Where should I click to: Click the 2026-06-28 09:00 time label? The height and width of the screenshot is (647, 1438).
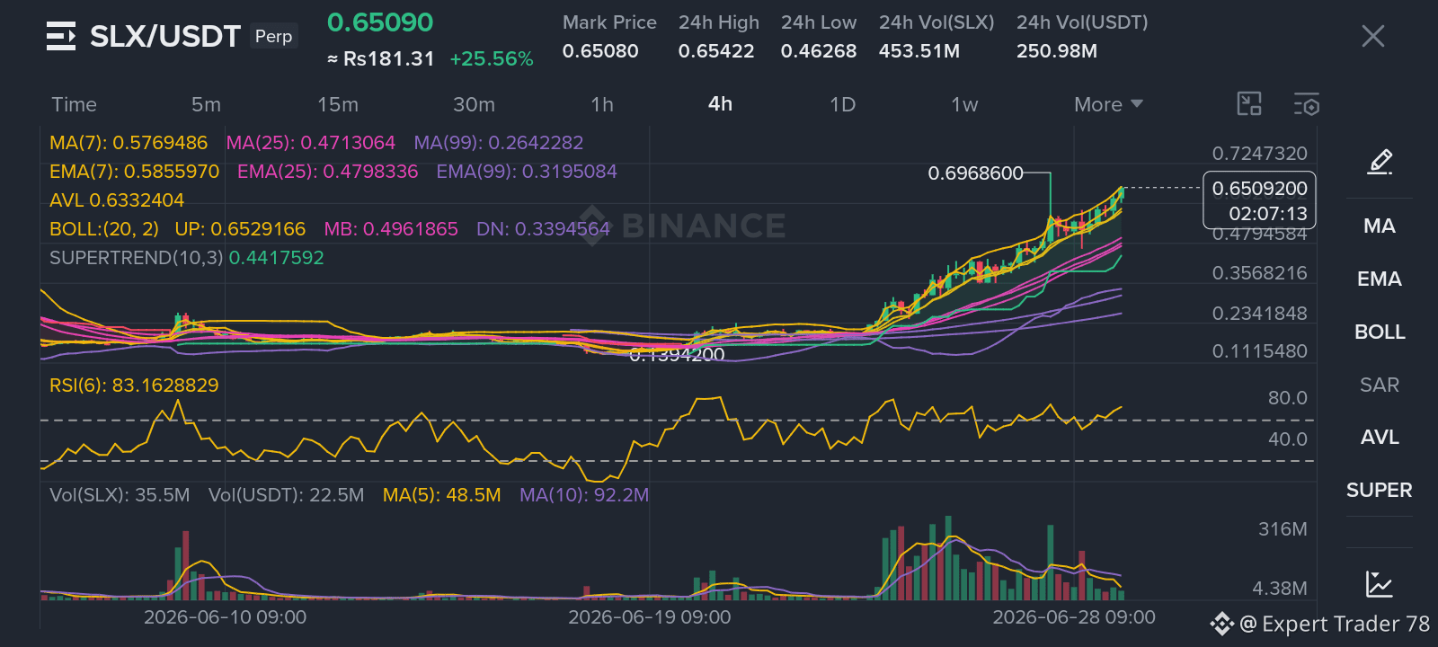click(x=1074, y=617)
